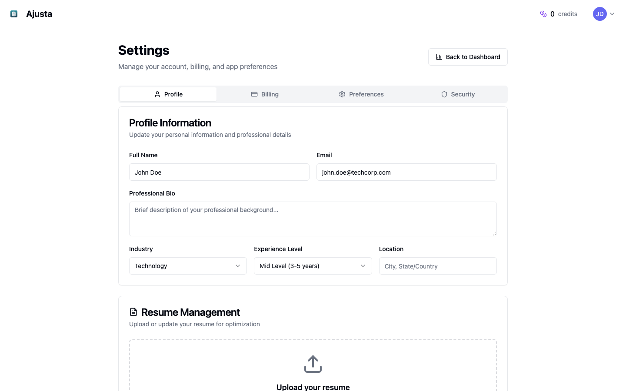Open the Industry dropdown showing Technology
The height and width of the screenshot is (391, 626).
click(x=188, y=265)
